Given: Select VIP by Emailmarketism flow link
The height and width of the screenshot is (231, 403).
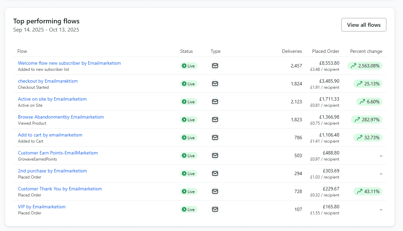Looking at the screenshot, I should click(x=42, y=207).
